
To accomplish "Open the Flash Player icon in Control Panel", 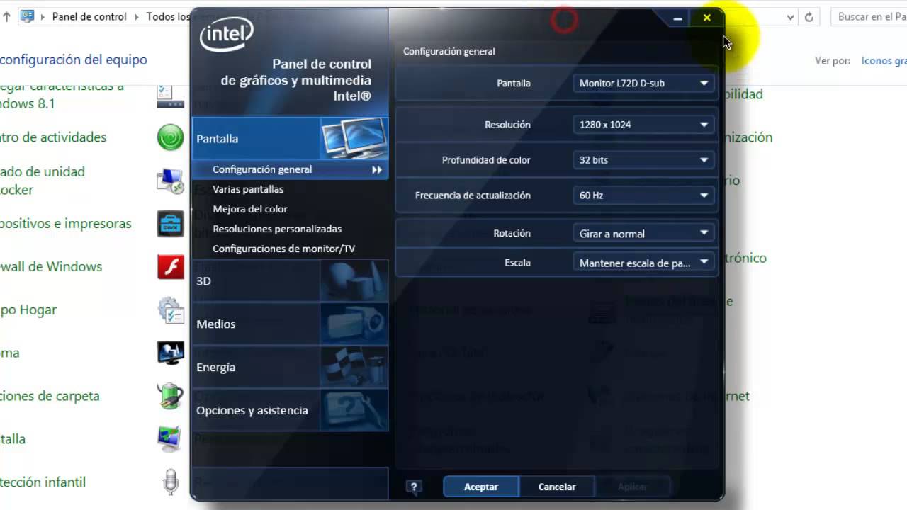I will point(170,267).
